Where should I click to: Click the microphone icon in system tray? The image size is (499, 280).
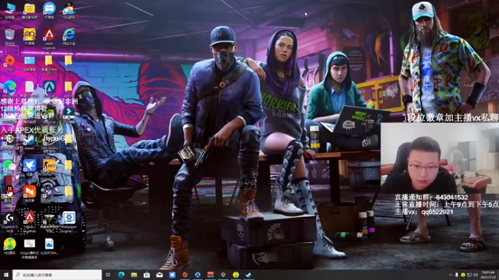coord(457,275)
